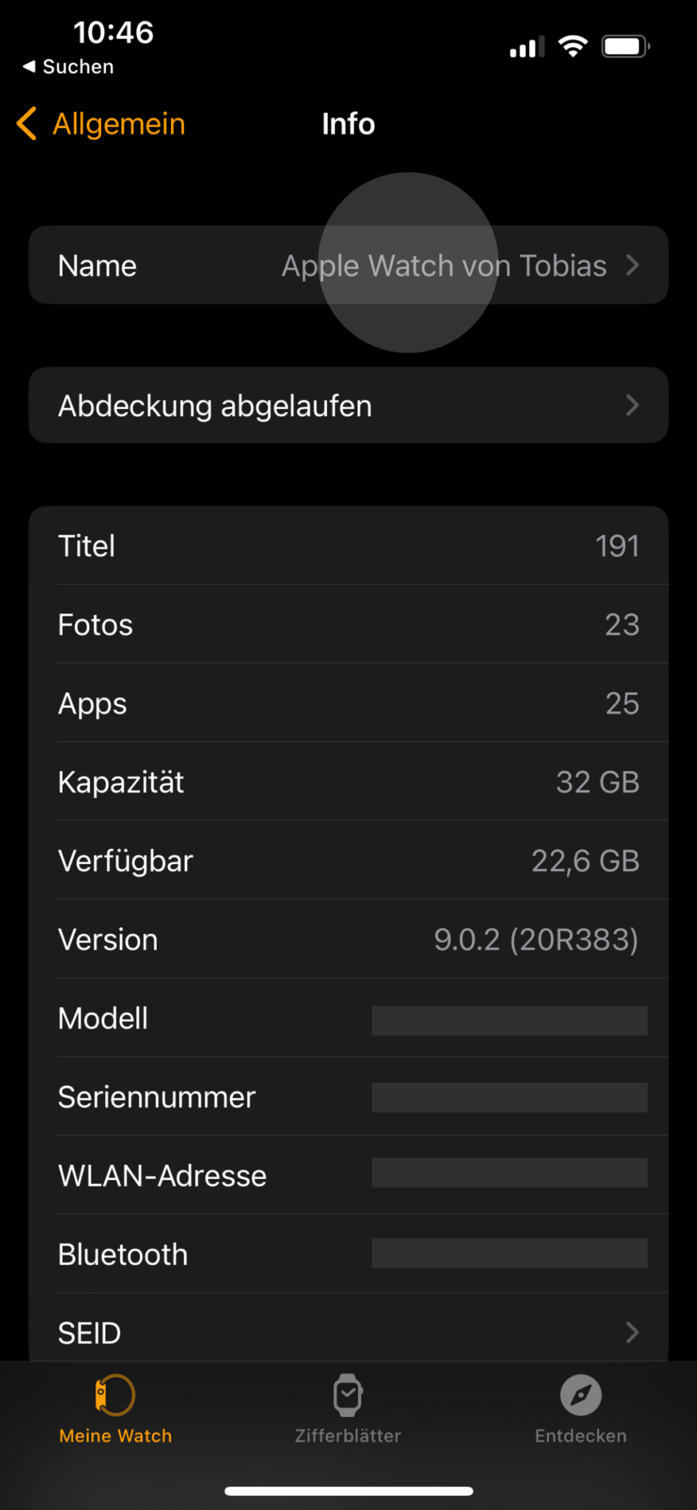Tap the Kapazität 32 GB row
697x1510 pixels.
tap(348, 782)
